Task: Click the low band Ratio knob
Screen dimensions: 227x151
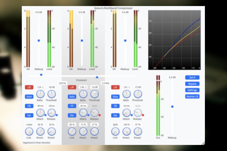Action: point(40,94)
